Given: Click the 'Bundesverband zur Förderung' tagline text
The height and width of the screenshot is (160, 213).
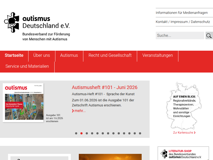Looking at the screenshot, I should (x=46, y=34).
